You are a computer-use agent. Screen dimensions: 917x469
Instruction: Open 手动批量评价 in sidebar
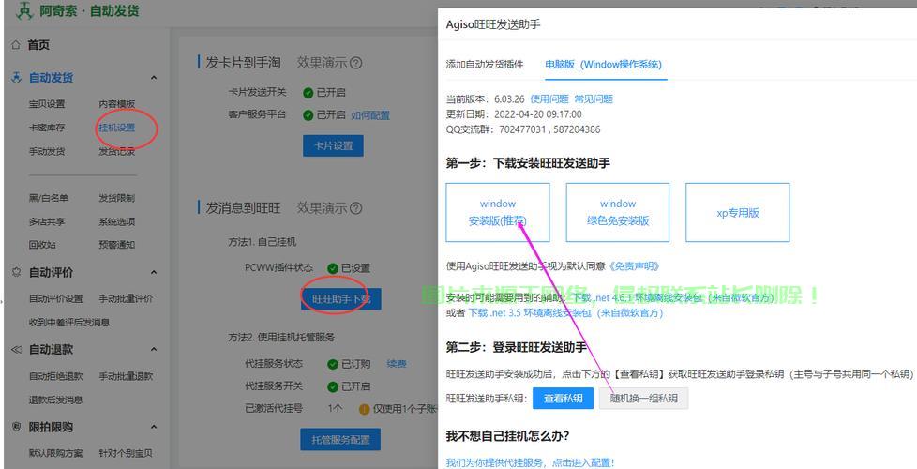(x=126, y=299)
